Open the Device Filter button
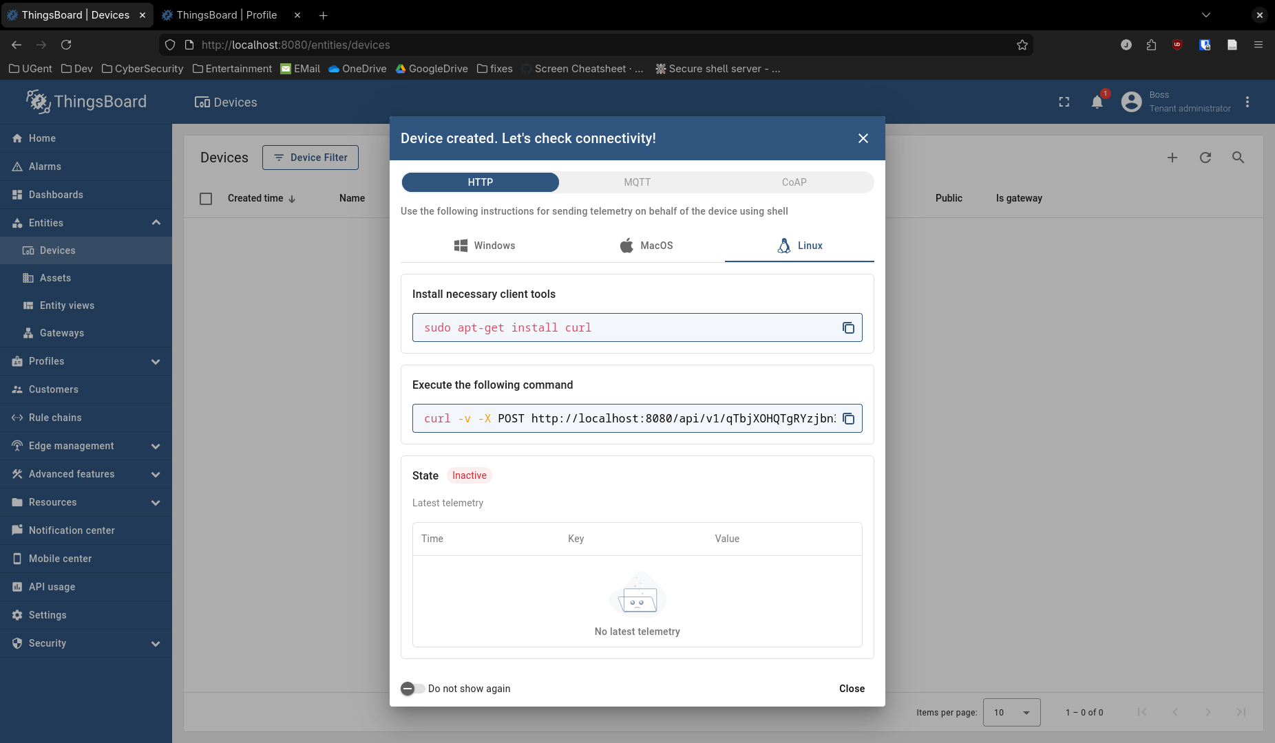The image size is (1275, 743). pyautogui.click(x=310, y=158)
